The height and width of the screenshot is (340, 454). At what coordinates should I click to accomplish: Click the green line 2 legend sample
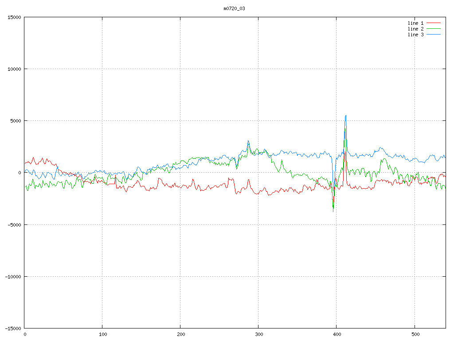tap(434, 29)
